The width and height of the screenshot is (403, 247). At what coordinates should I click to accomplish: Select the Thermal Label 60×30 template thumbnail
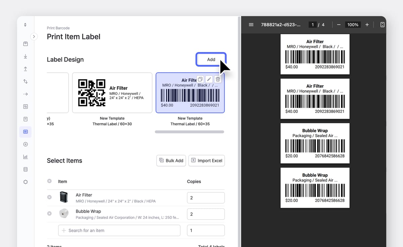(112, 93)
